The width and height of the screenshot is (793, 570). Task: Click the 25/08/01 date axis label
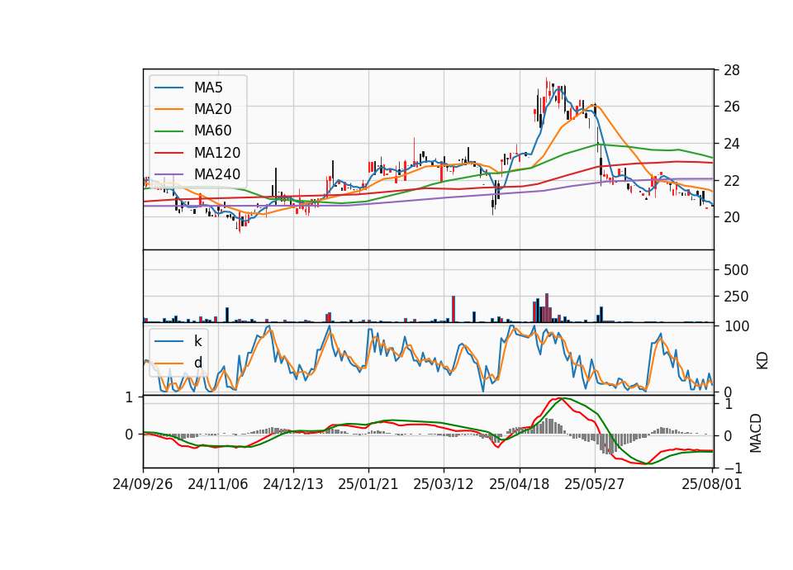coord(711,484)
